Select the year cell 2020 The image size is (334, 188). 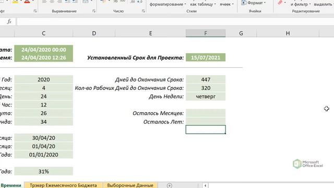click(x=44, y=79)
